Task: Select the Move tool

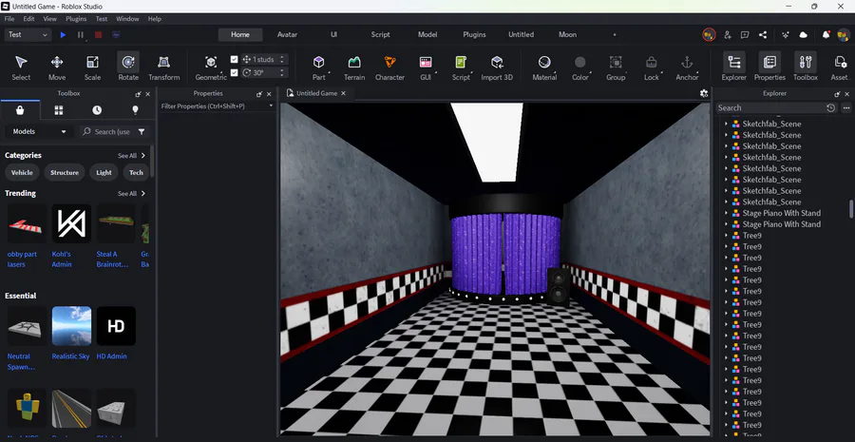Action: [57, 67]
